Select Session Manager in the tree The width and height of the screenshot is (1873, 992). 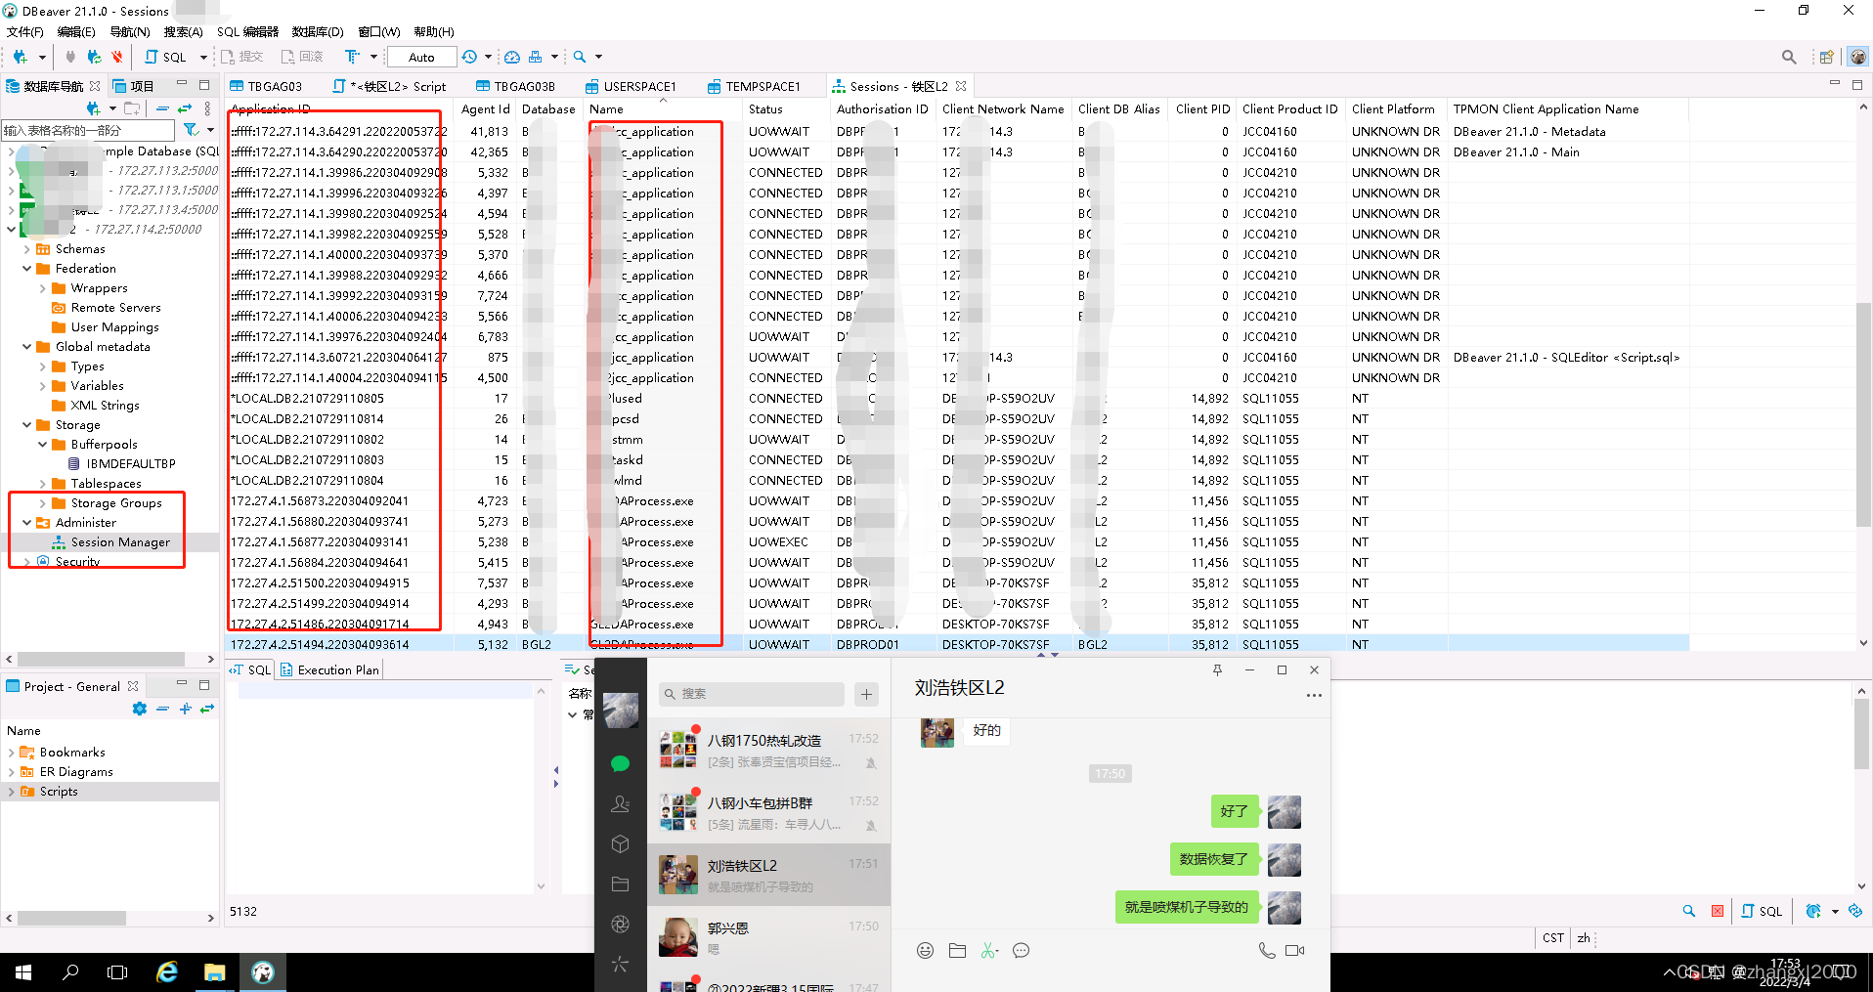[120, 542]
